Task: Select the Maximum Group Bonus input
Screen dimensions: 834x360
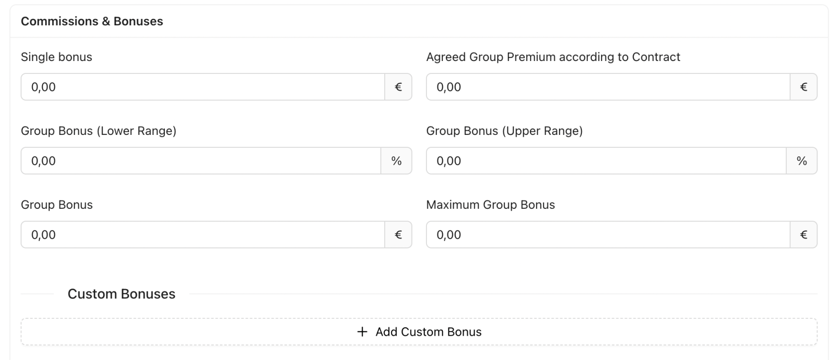Action: [x=608, y=235]
